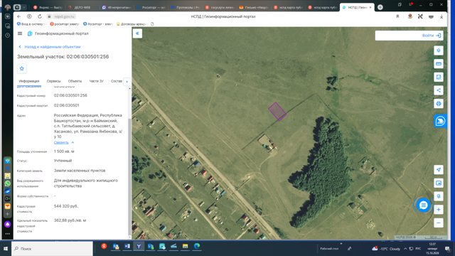Click the map tool button just above zoom in
The image size is (455, 256).
click(439, 196)
